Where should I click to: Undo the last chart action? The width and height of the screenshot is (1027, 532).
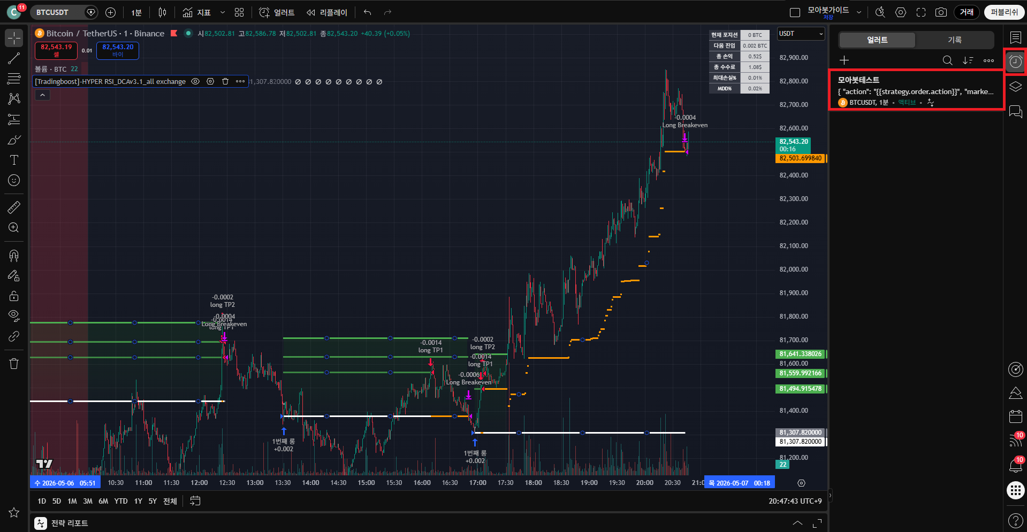(x=367, y=12)
